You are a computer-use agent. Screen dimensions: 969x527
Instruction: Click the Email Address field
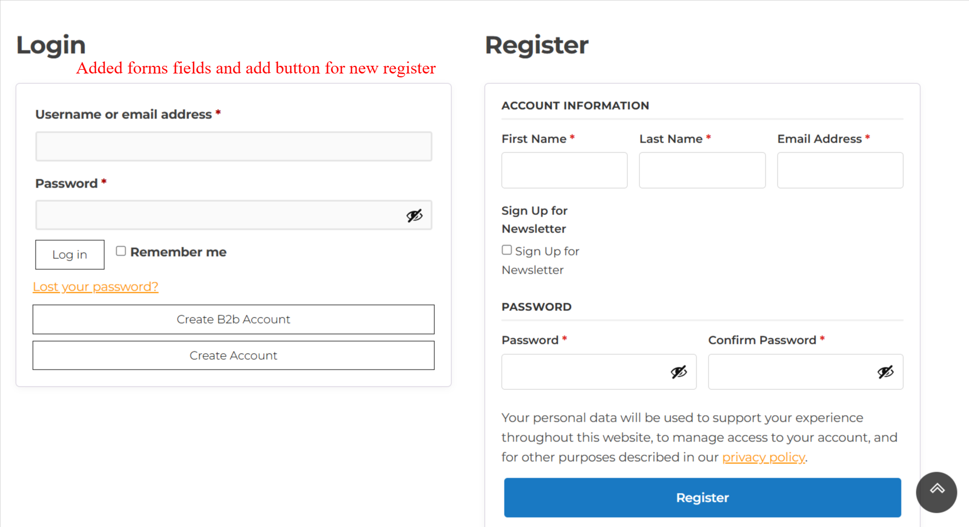[840, 170]
